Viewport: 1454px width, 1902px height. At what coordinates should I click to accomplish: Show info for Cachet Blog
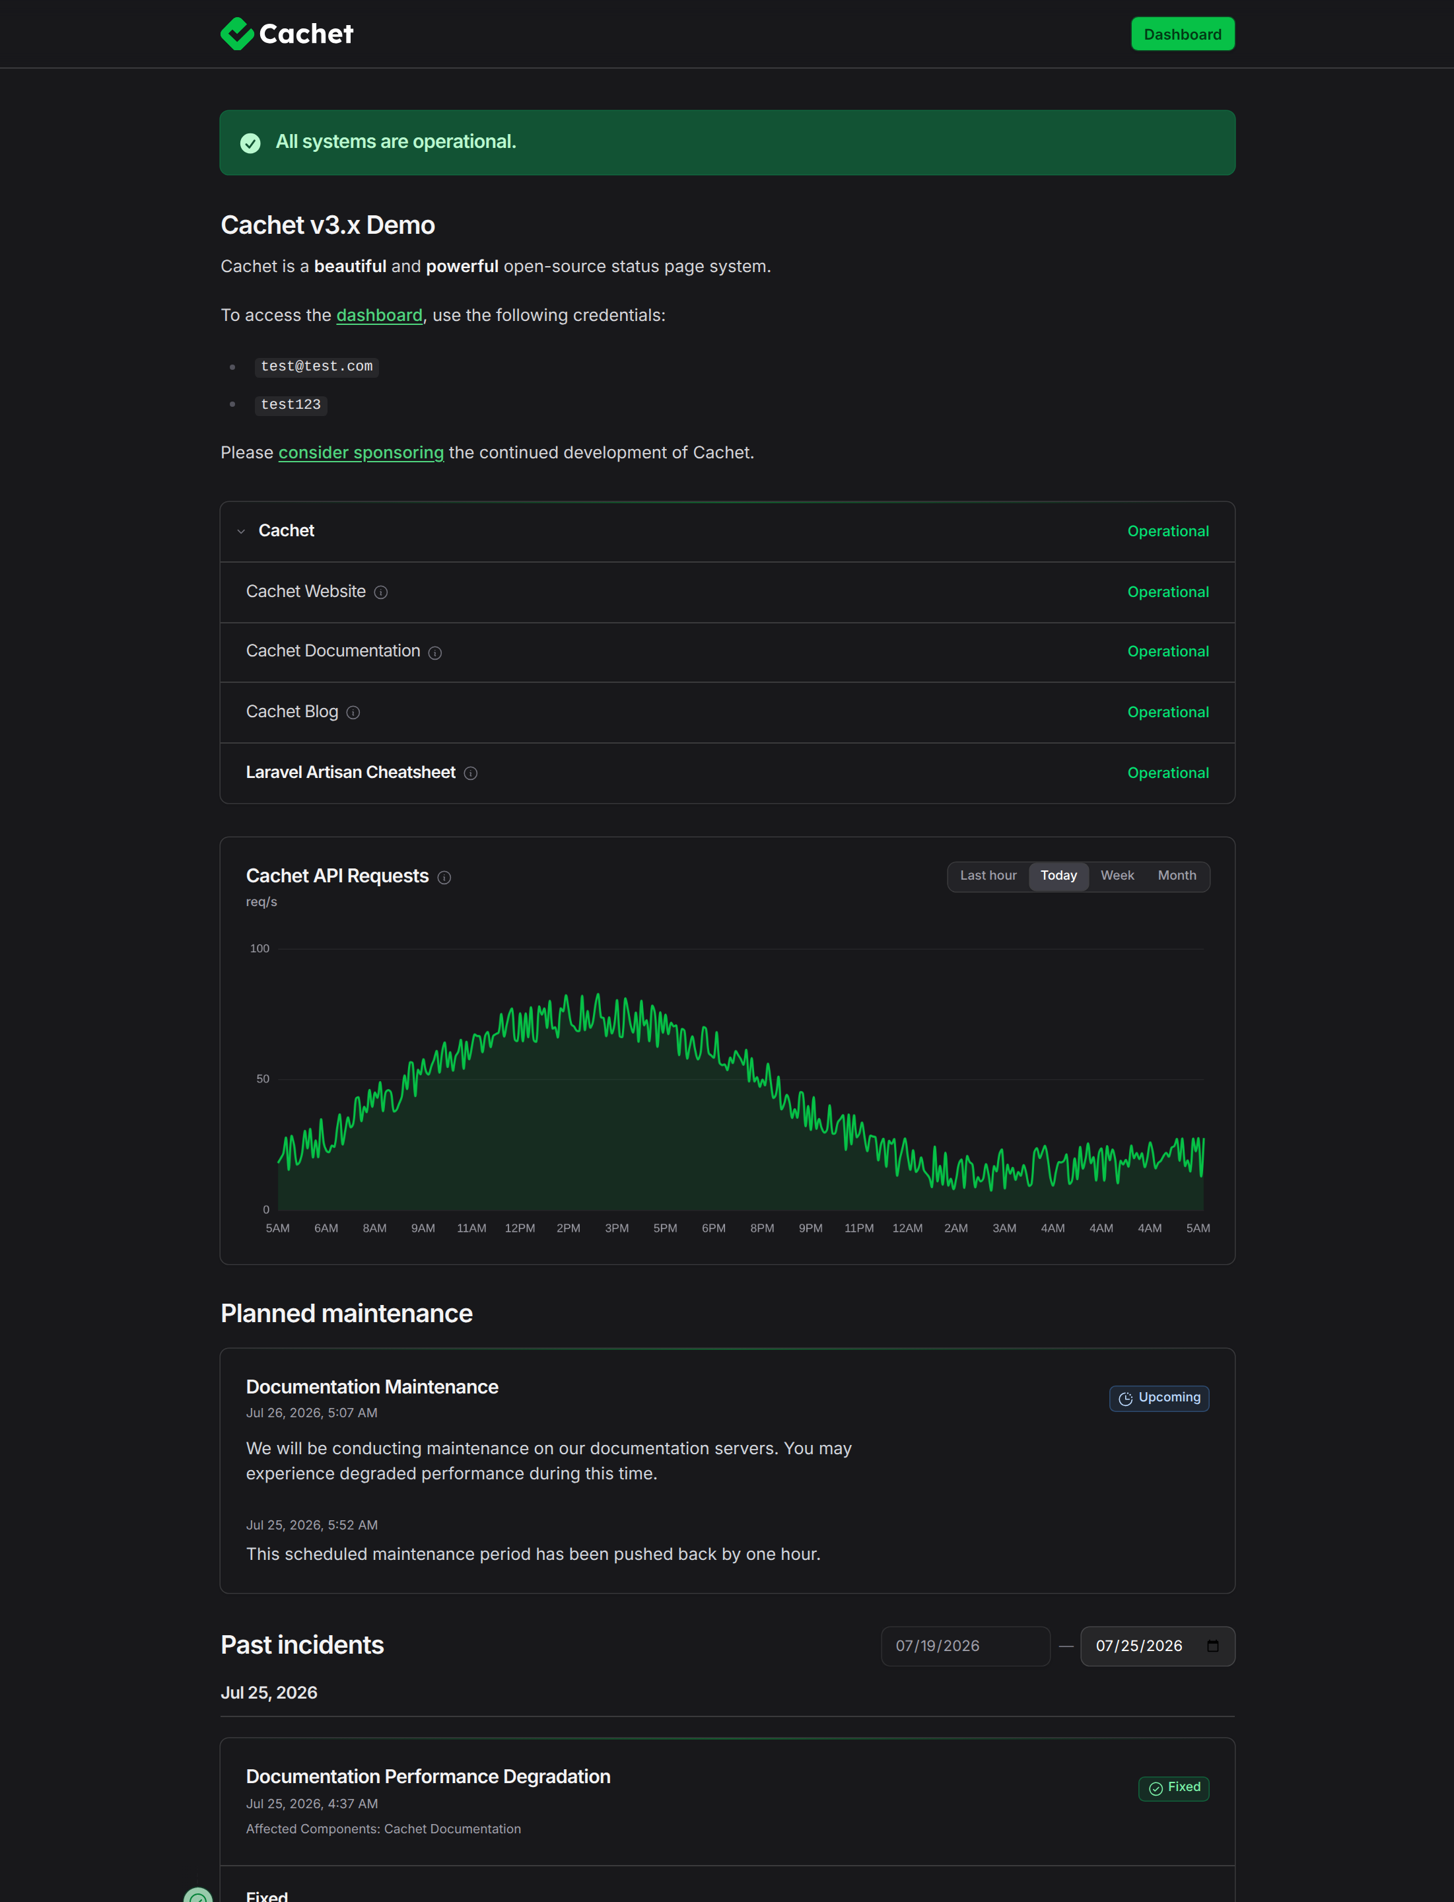353,713
